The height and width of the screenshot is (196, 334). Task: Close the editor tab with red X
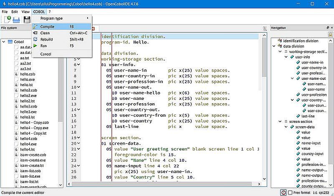coord(93,28)
